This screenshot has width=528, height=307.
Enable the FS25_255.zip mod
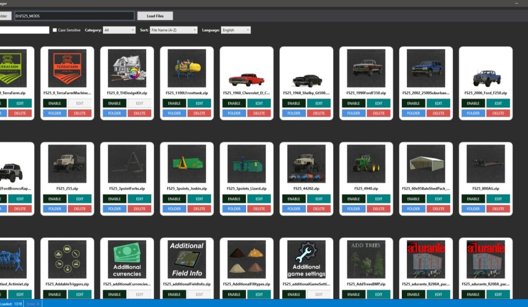click(x=55, y=199)
